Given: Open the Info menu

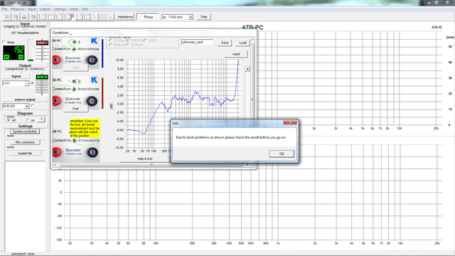Looking at the screenshot, I should (x=85, y=9).
